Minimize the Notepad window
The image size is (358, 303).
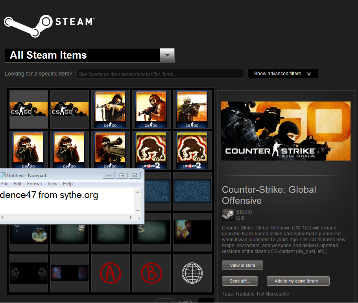[x=109, y=176]
